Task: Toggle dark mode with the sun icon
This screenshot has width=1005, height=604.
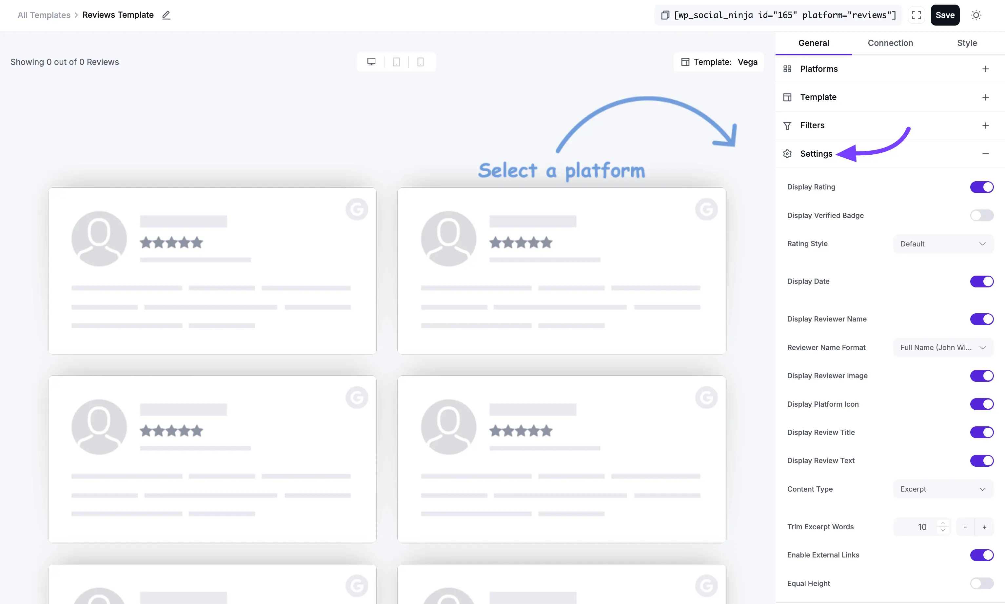Action: tap(976, 15)
